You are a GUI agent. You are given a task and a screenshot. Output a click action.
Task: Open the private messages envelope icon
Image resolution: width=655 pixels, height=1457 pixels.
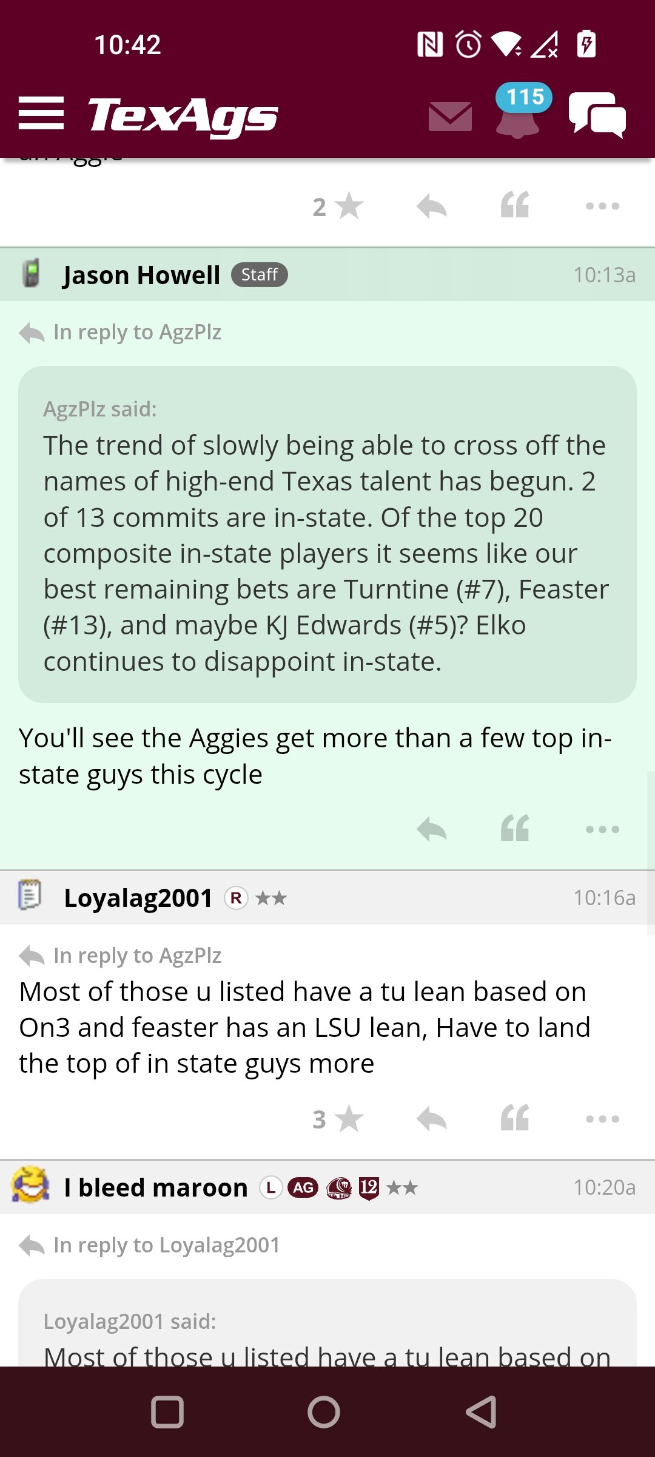450,116
